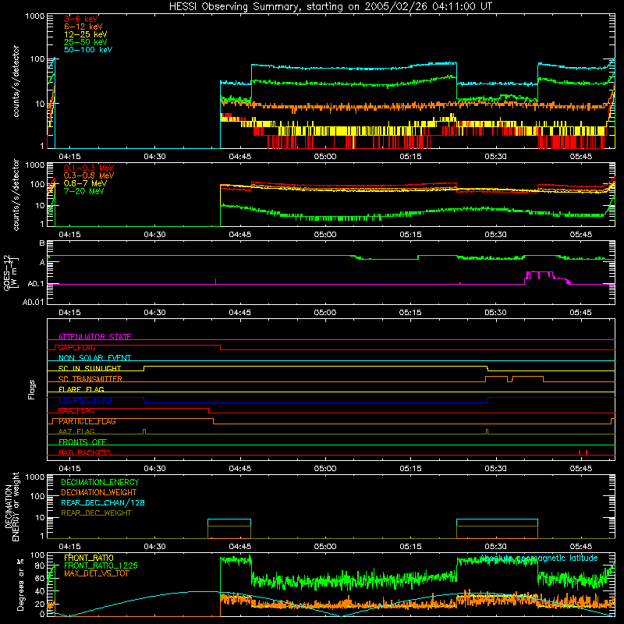The image size is (624, 624).
Task: Click the 0.3-0.8 MeV legend entry
Action: (89, 175)
